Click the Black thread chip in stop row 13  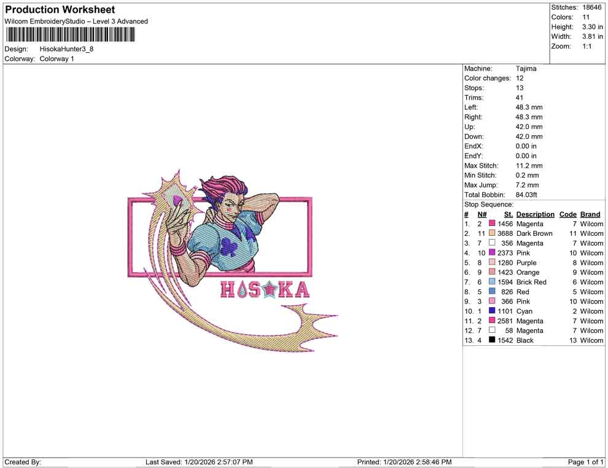[x=491, y=340]
